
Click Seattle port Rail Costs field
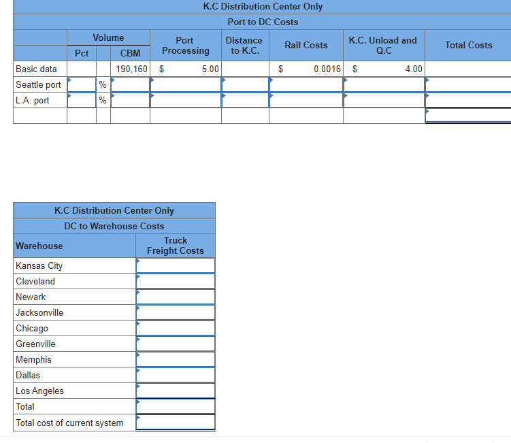306,84
